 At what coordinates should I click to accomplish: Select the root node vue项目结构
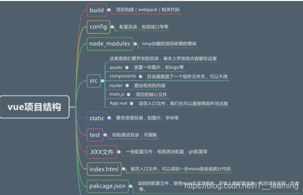pos(34,107)
